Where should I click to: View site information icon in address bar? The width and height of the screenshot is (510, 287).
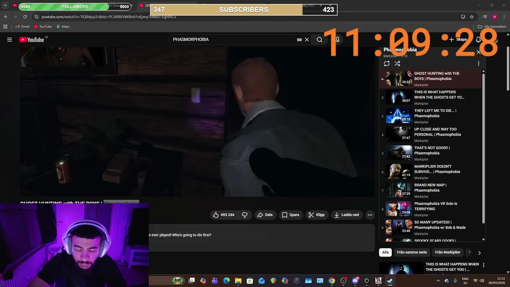coord(36,17)
